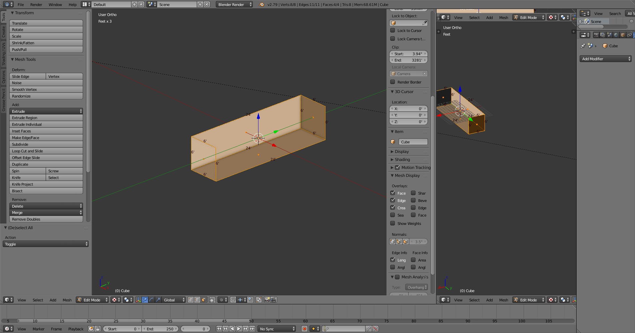This screenshot has width=635, height=333.
Task: Click the 3D Cursor X location slider
Action: (x=409, y=108)
